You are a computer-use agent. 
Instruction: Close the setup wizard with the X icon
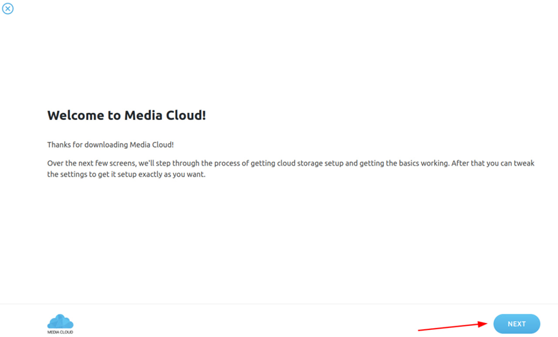coord(8,8)
